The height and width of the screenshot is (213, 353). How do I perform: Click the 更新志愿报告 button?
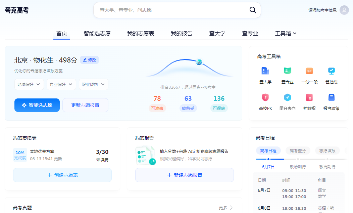(85, 105)
